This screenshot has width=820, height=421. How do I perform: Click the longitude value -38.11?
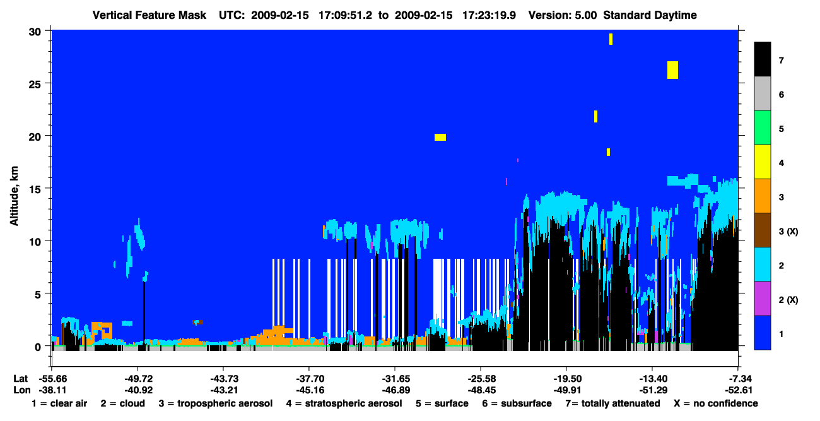(52, 390)
